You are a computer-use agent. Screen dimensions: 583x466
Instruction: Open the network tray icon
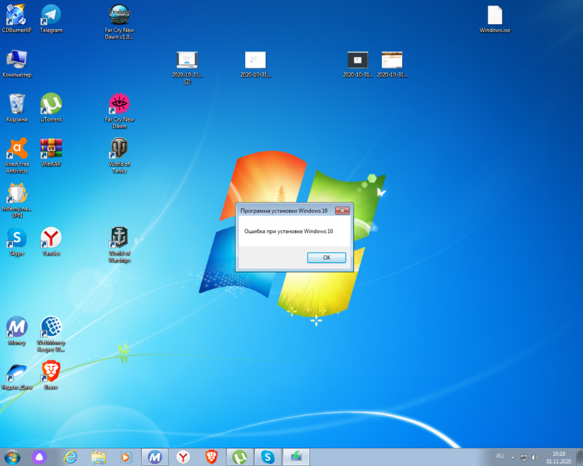pos(523,457)
